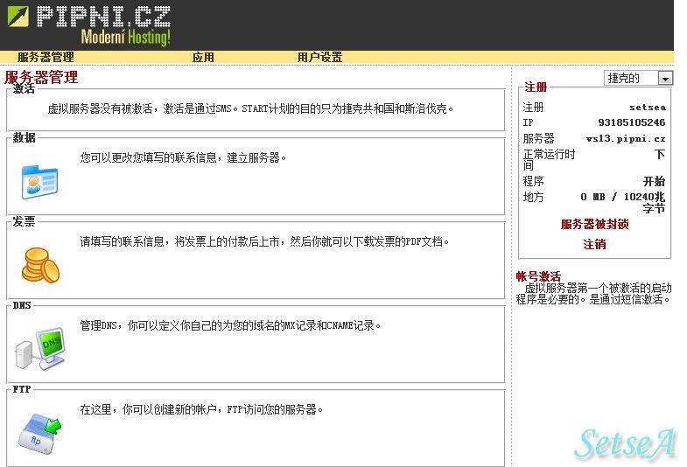Click the 发票 section title
This screenshot has height=467, width=687.
[x=24, y=221]
